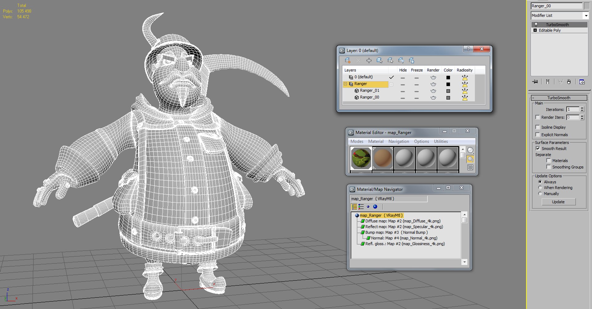Screen dimensions: 592x309
Task: Click View Small Icons in Map Navigator
Action: (368, 207)
